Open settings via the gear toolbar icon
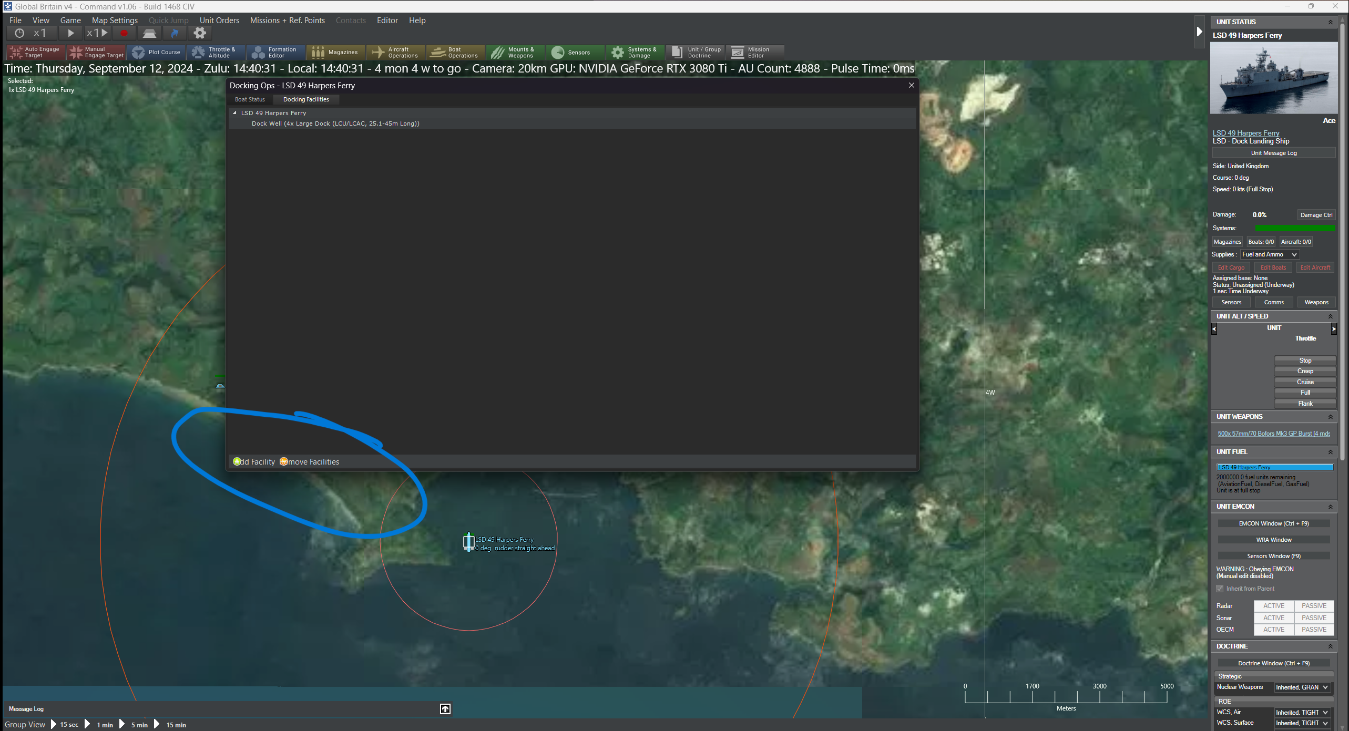This screenshot has height=731, width=1349. [200, 33]
